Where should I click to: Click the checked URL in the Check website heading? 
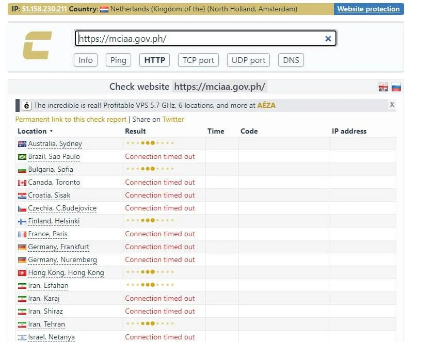point(219,87)
